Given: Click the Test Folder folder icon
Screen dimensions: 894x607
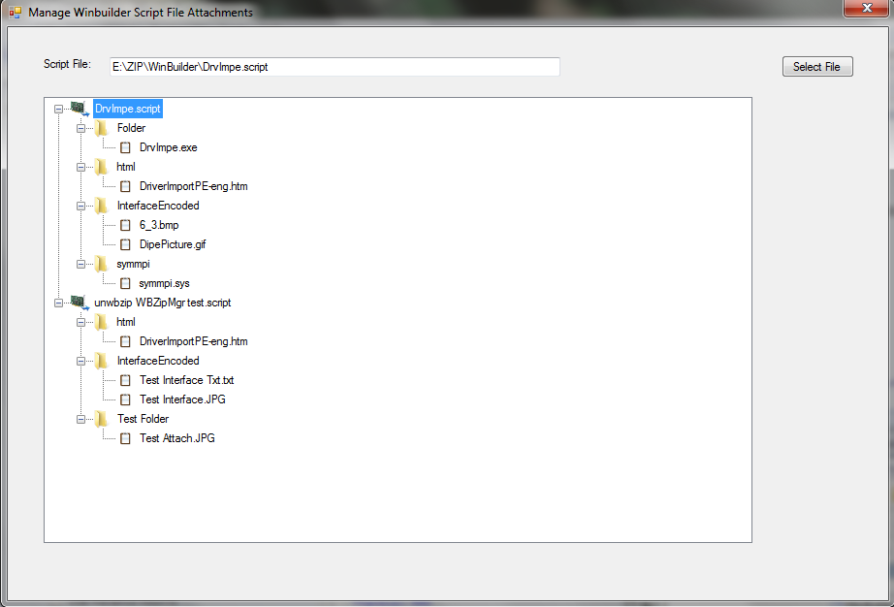Looking at the screenshot, I should click(101, 419).
